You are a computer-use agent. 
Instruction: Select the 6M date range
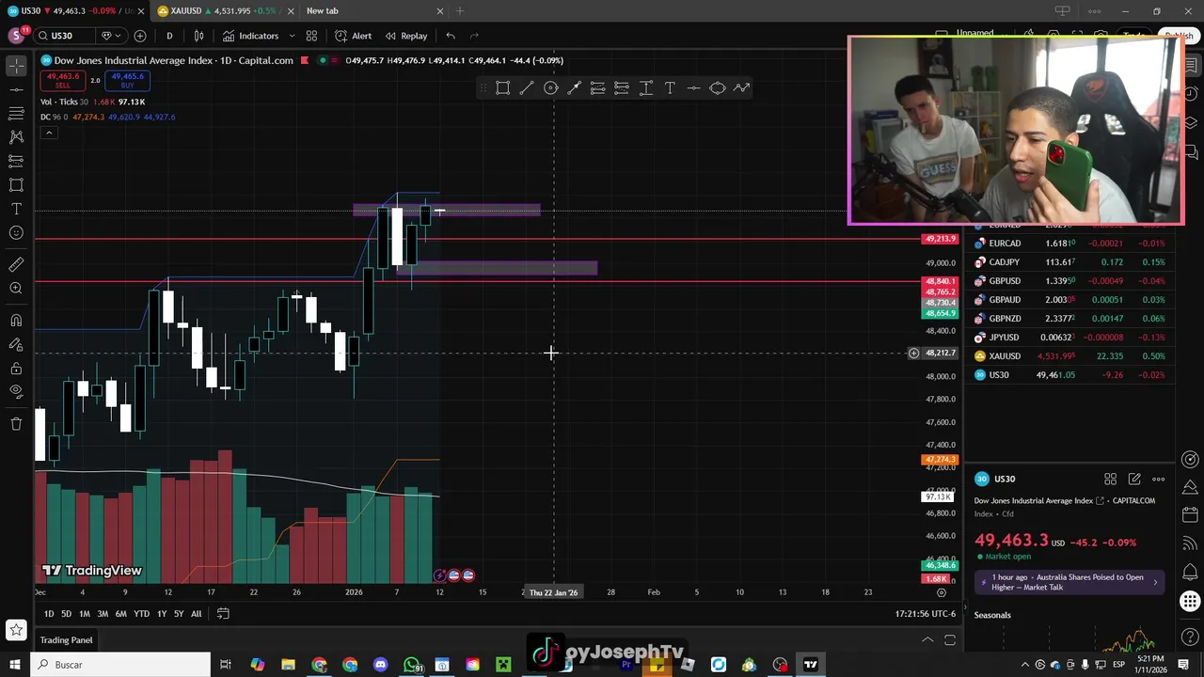coord(120,614)
